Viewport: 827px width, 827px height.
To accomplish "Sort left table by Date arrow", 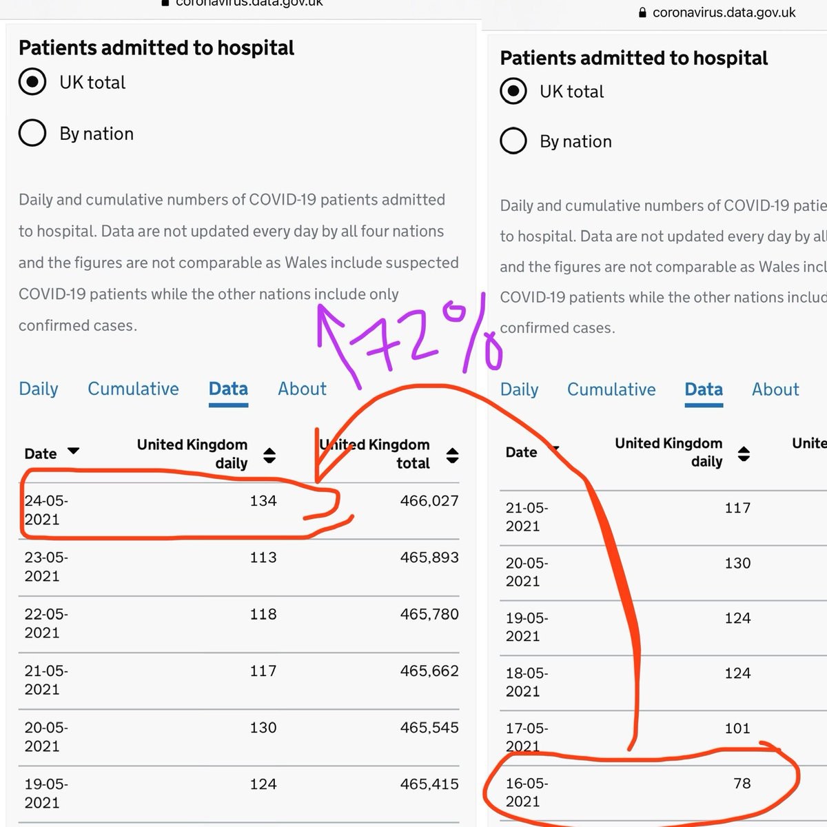I will click(x=74, y=451).
